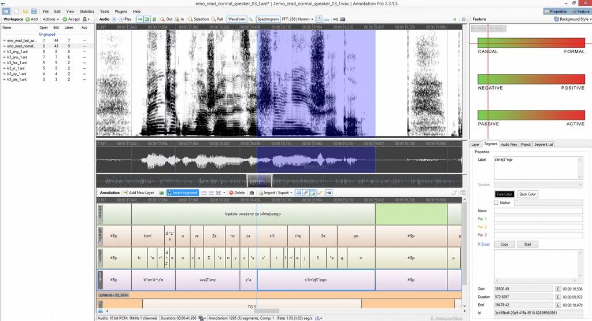The width and height of the screenshot is (592, 321).
Task: Click the workspace view icon in top toolbar
Action: click(6, 12)
